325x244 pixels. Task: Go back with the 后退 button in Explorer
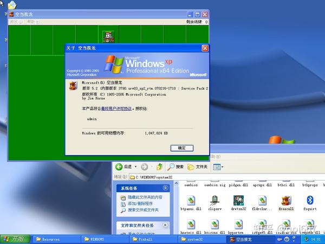pos(123,166)
